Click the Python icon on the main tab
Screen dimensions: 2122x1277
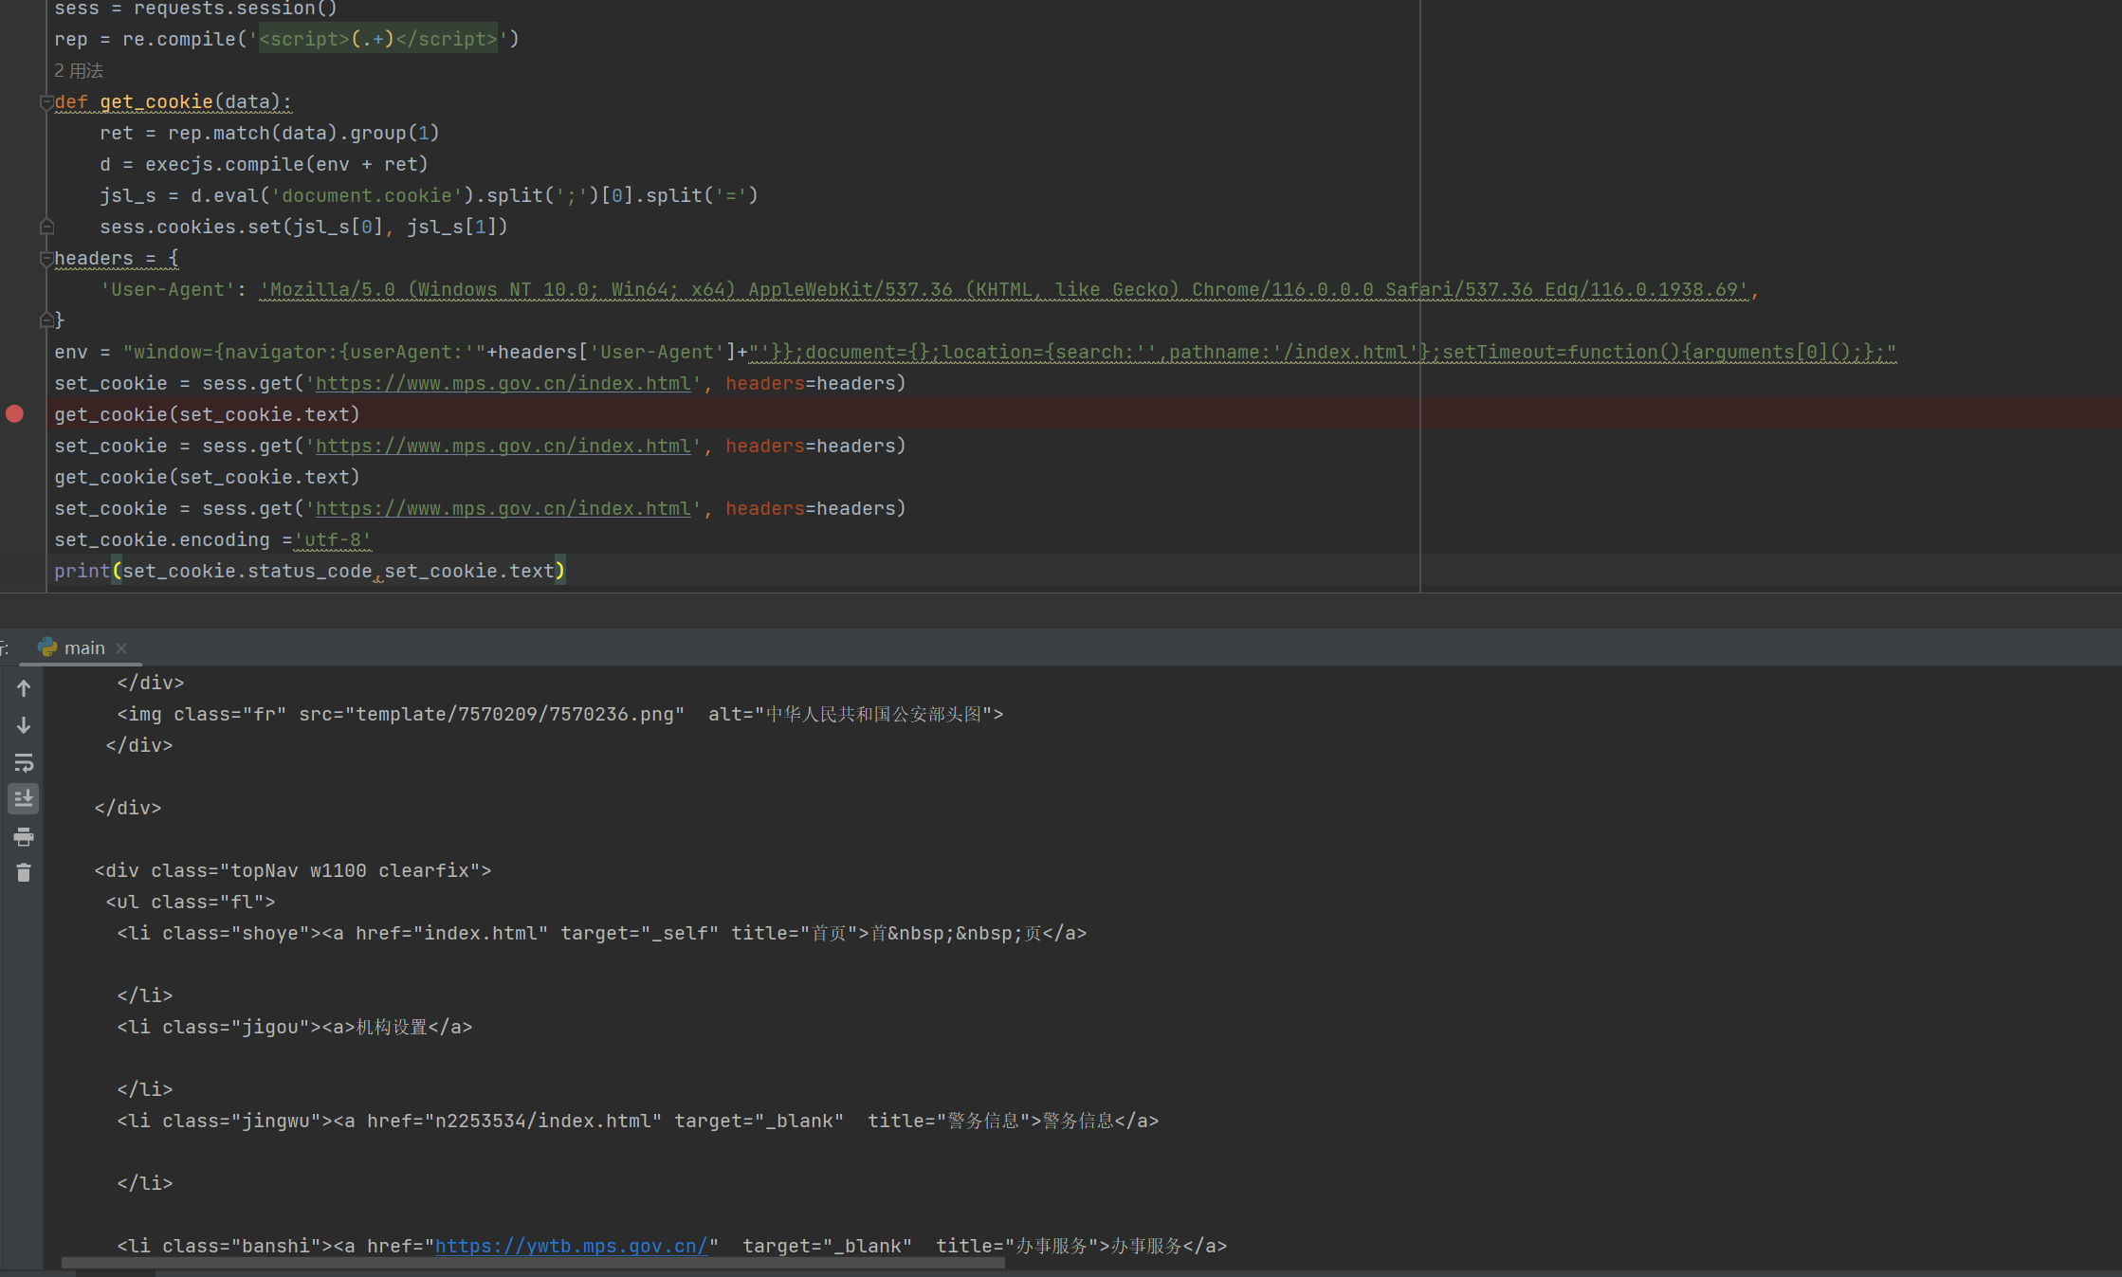(x=47, y=648)
